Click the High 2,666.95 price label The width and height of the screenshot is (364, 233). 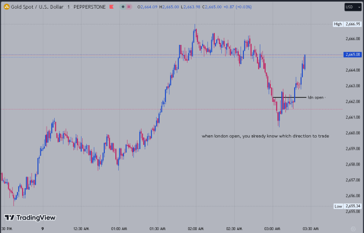click(x=347, y=24)
